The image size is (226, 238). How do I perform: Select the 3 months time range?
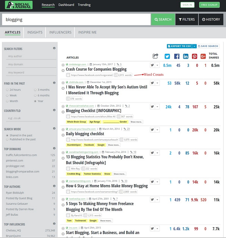click(35, 90)
